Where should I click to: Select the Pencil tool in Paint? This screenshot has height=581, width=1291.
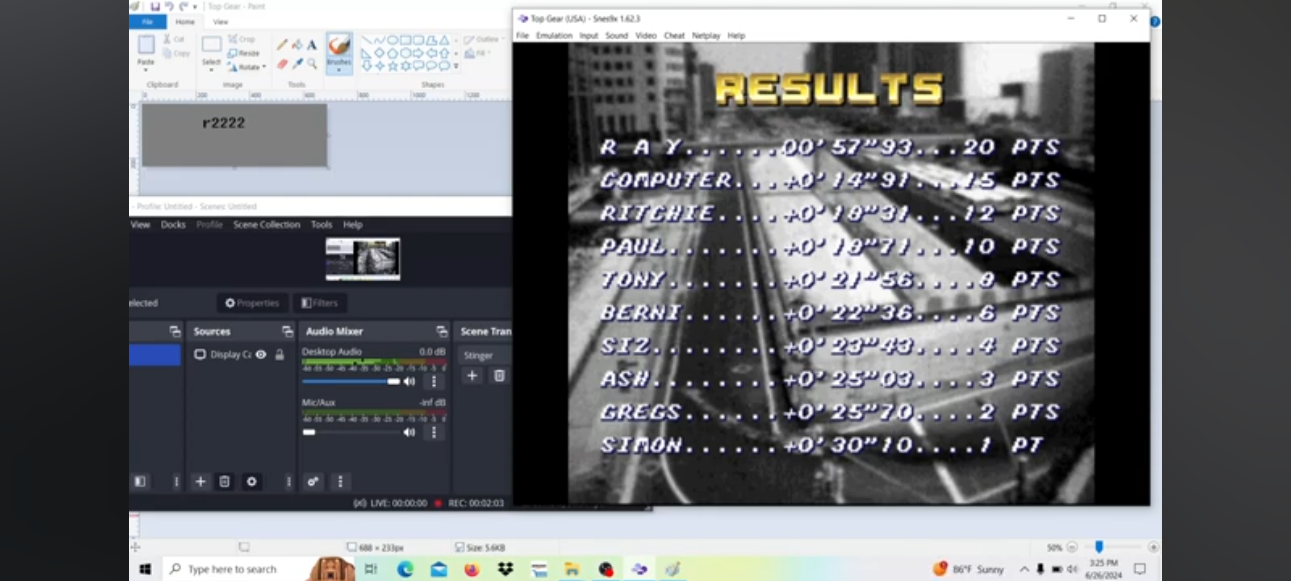click(x=282, y=45)
